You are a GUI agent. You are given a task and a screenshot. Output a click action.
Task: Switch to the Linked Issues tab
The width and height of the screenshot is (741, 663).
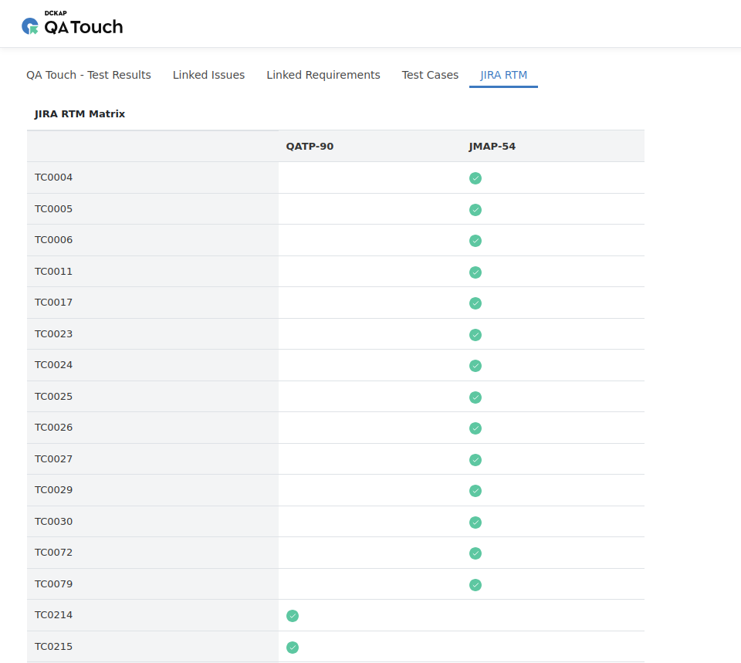pos(208,75)
